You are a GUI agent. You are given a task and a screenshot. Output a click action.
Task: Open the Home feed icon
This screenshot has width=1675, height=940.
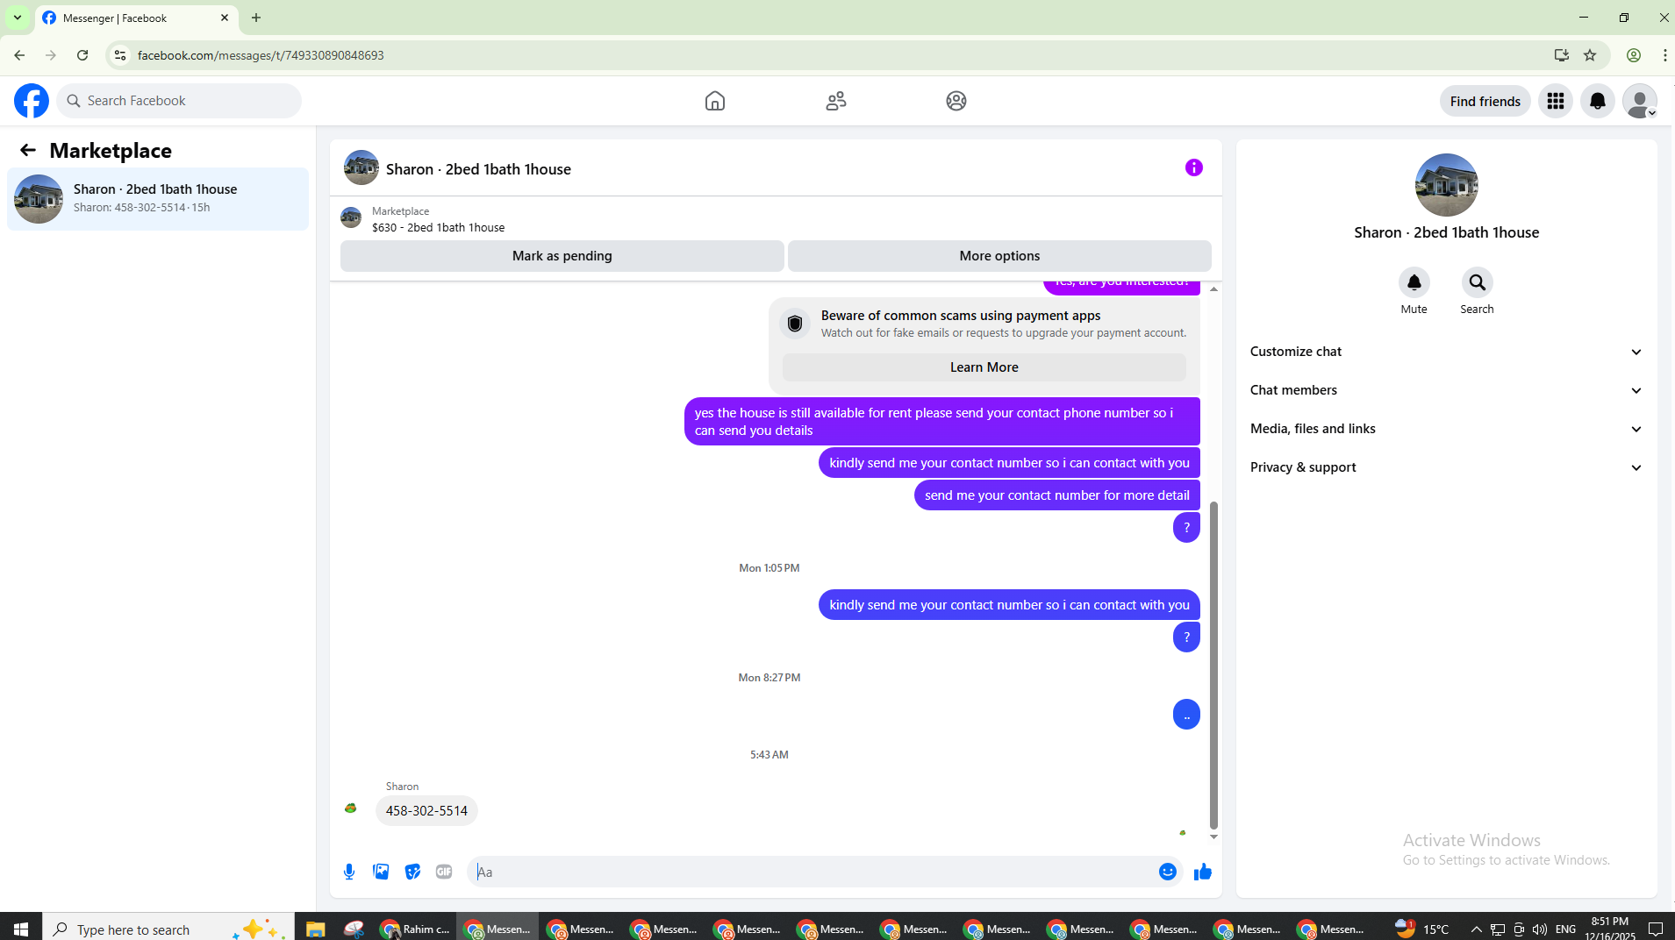pos(715,101)
